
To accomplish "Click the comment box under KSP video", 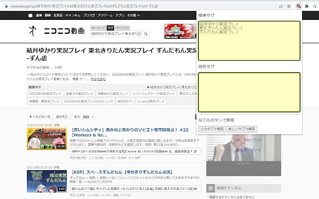I will (136, 189).
